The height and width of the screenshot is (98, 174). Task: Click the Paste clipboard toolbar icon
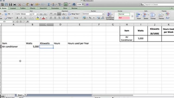[x=28, y=4]
